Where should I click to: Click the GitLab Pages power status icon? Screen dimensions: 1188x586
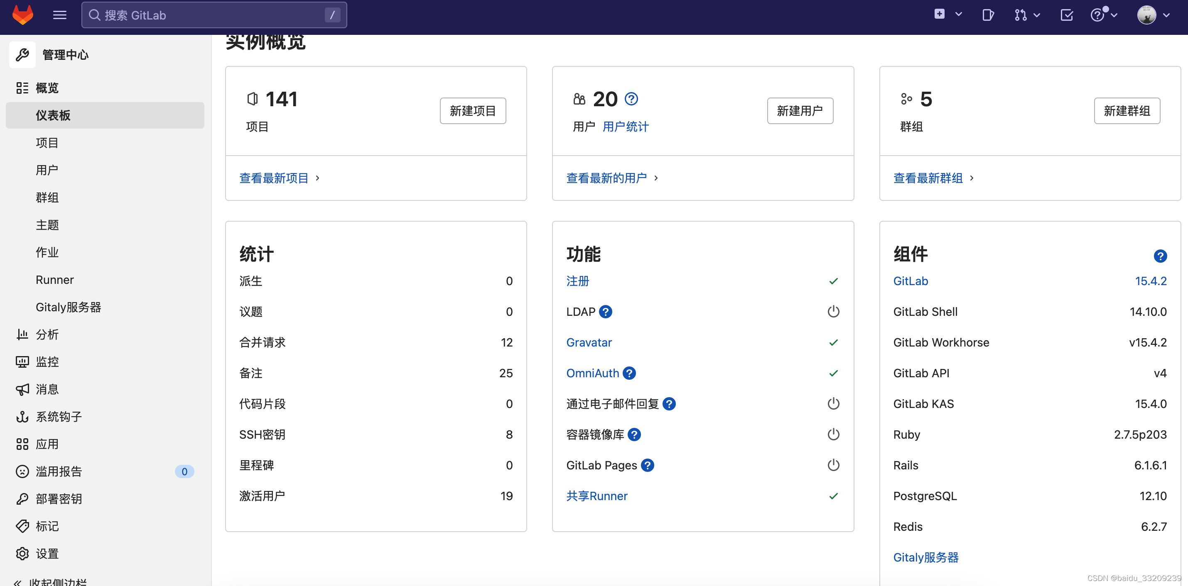833,465
